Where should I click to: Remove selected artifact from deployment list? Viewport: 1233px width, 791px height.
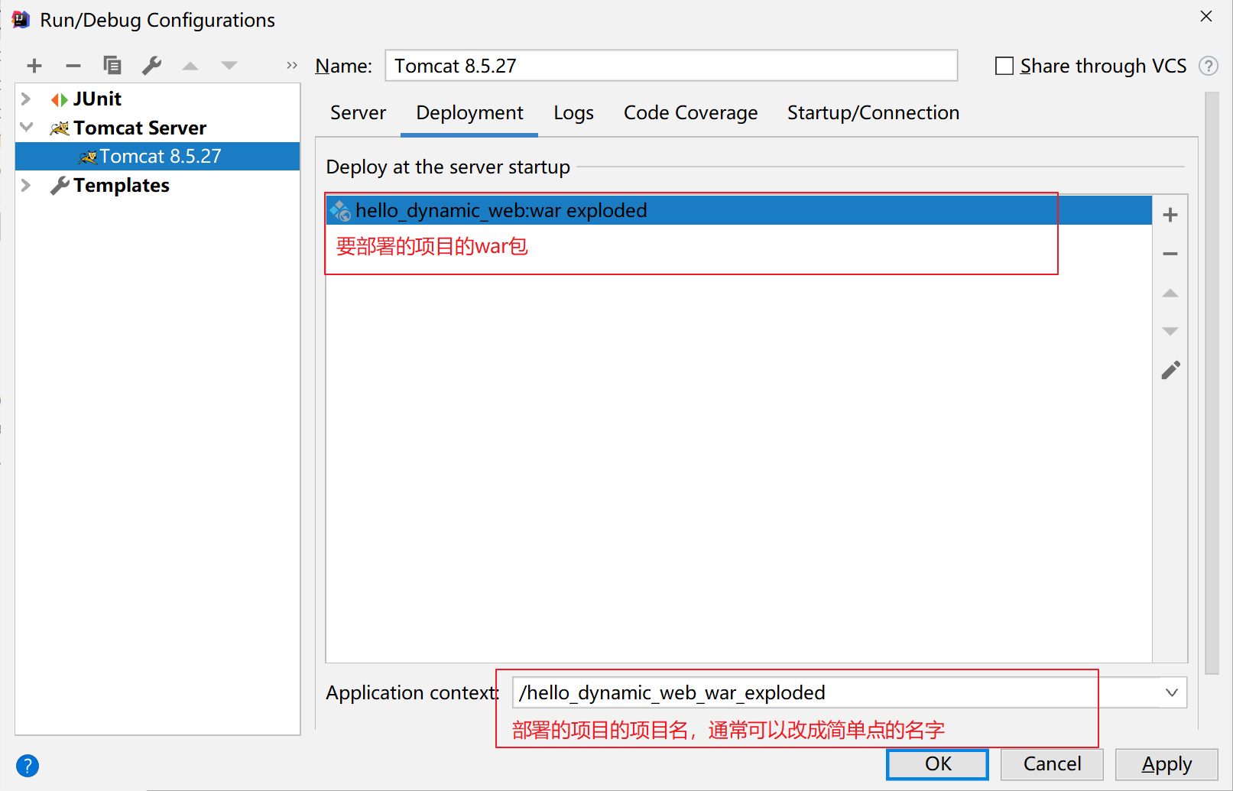(1170, 254)
